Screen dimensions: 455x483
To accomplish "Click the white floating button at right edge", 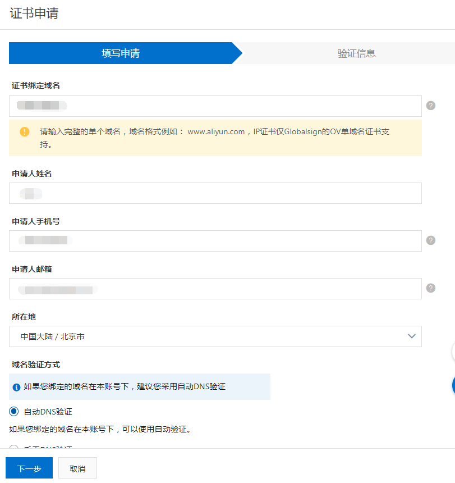I will tap(453, 352).
